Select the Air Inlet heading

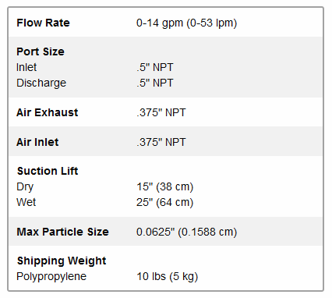[x=37, y=142]
